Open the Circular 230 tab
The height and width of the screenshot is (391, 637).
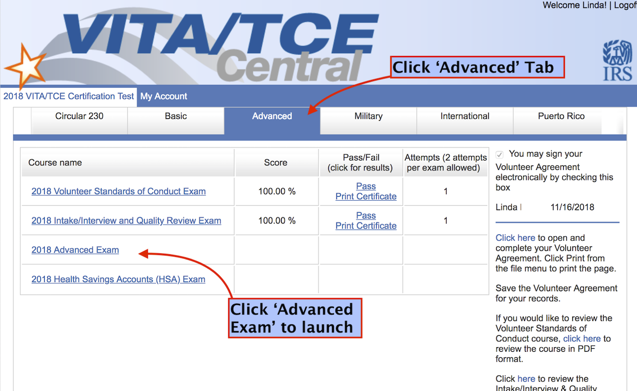(79, 120)
